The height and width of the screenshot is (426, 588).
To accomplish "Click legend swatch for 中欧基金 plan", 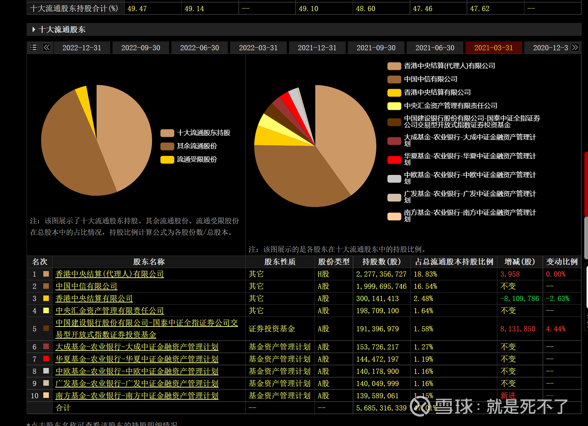I will pyautogui.click(x=394, y=179).
